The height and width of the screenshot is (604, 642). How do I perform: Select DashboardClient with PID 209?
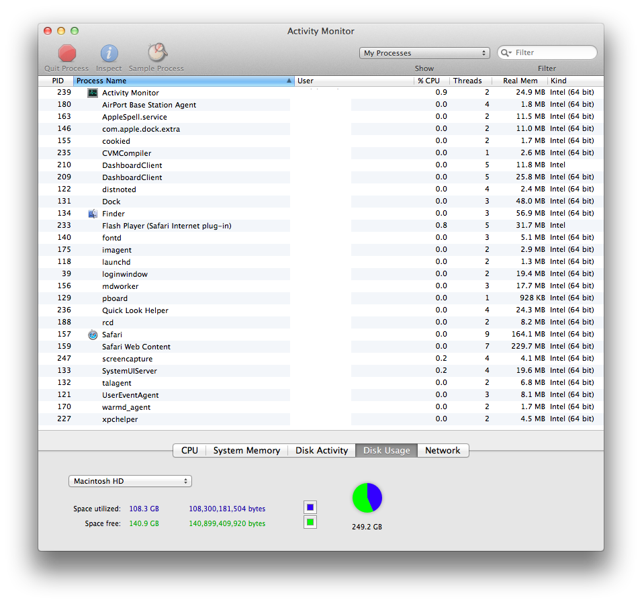[x=321, y=177]
